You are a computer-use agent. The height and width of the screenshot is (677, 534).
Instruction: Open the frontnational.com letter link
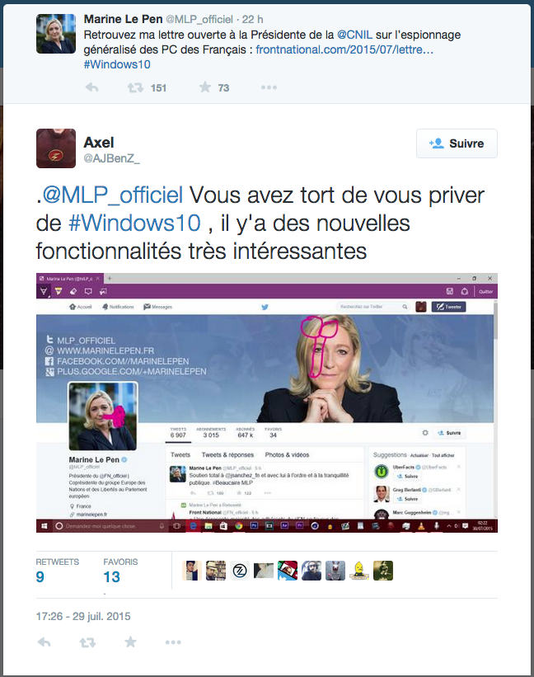click(x=344, y=49)
